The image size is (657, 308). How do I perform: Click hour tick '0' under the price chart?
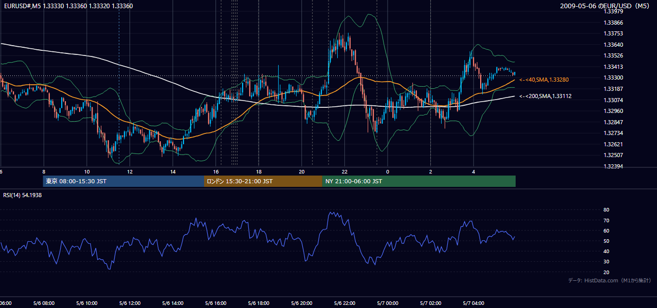(x=388, y=171)
